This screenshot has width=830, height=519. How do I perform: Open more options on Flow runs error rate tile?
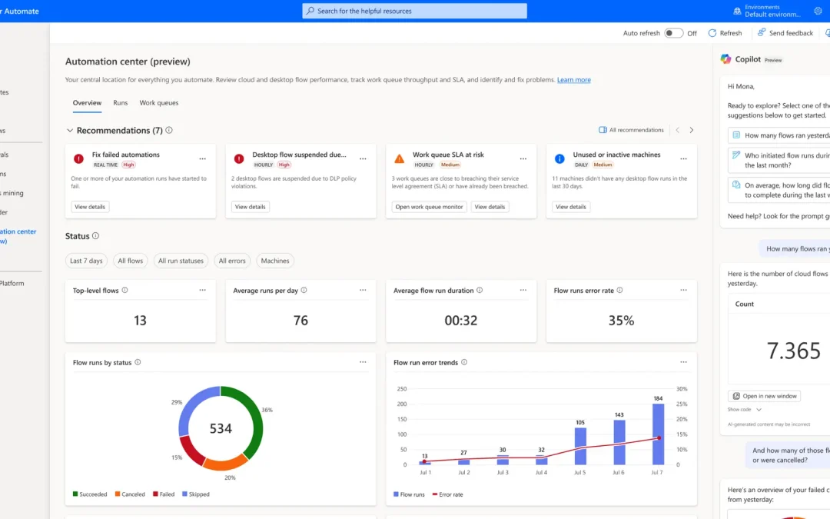tap(683, 290)
